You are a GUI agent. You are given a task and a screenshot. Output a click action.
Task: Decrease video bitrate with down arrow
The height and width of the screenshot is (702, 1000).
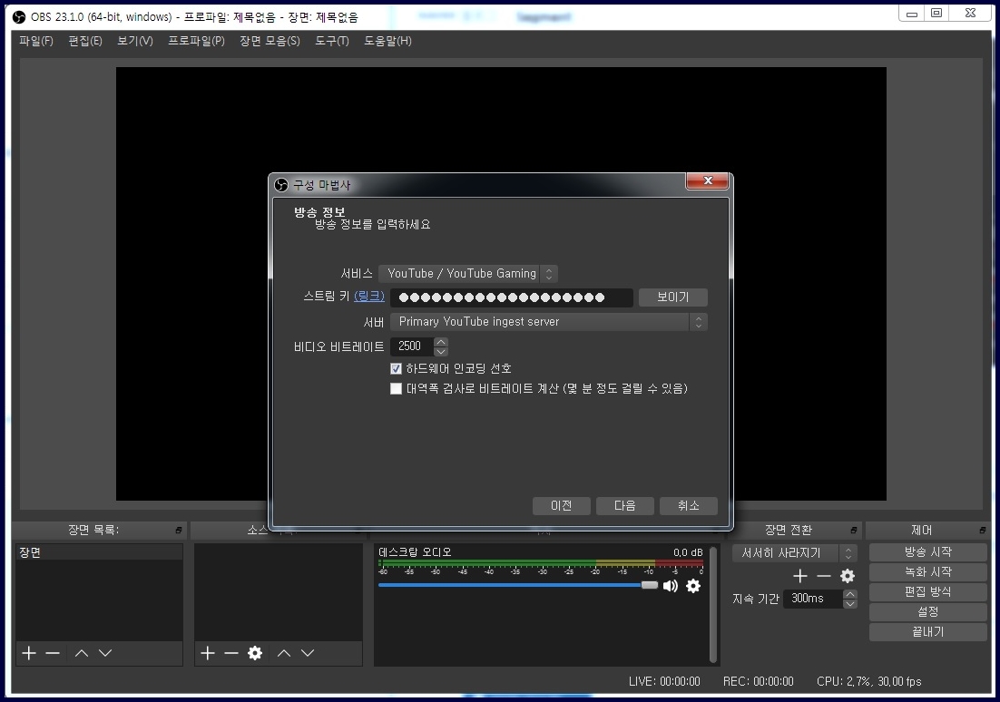[441, 351]
